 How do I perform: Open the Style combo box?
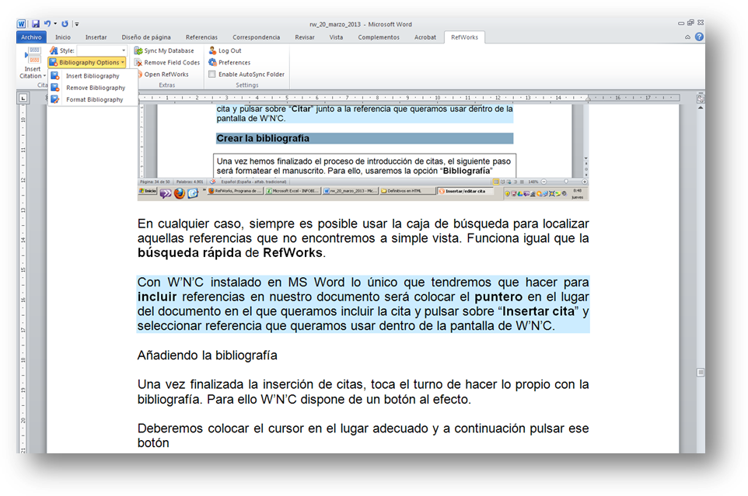102,50
